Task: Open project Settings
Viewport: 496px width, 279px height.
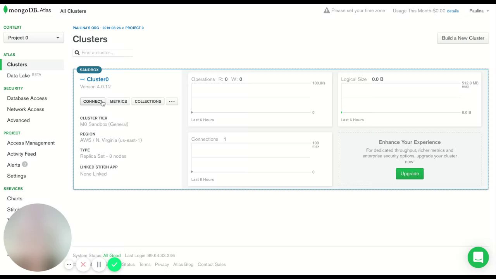Action: tap(16, 176)
